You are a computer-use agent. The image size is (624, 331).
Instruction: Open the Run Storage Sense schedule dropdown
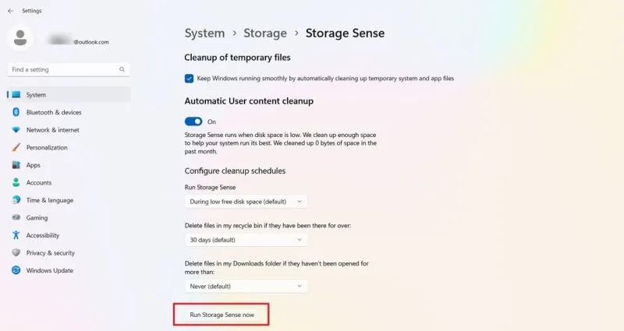[248, 202]
